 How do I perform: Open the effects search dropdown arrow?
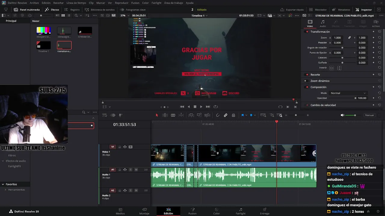point(88,112)
